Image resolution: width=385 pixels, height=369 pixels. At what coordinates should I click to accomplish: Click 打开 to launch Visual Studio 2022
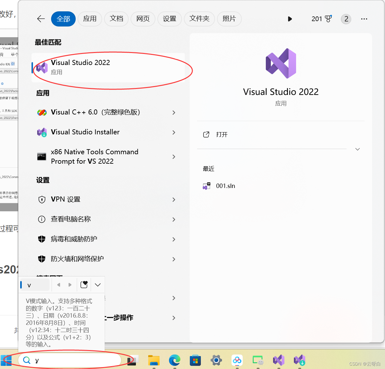coord(222,135)
